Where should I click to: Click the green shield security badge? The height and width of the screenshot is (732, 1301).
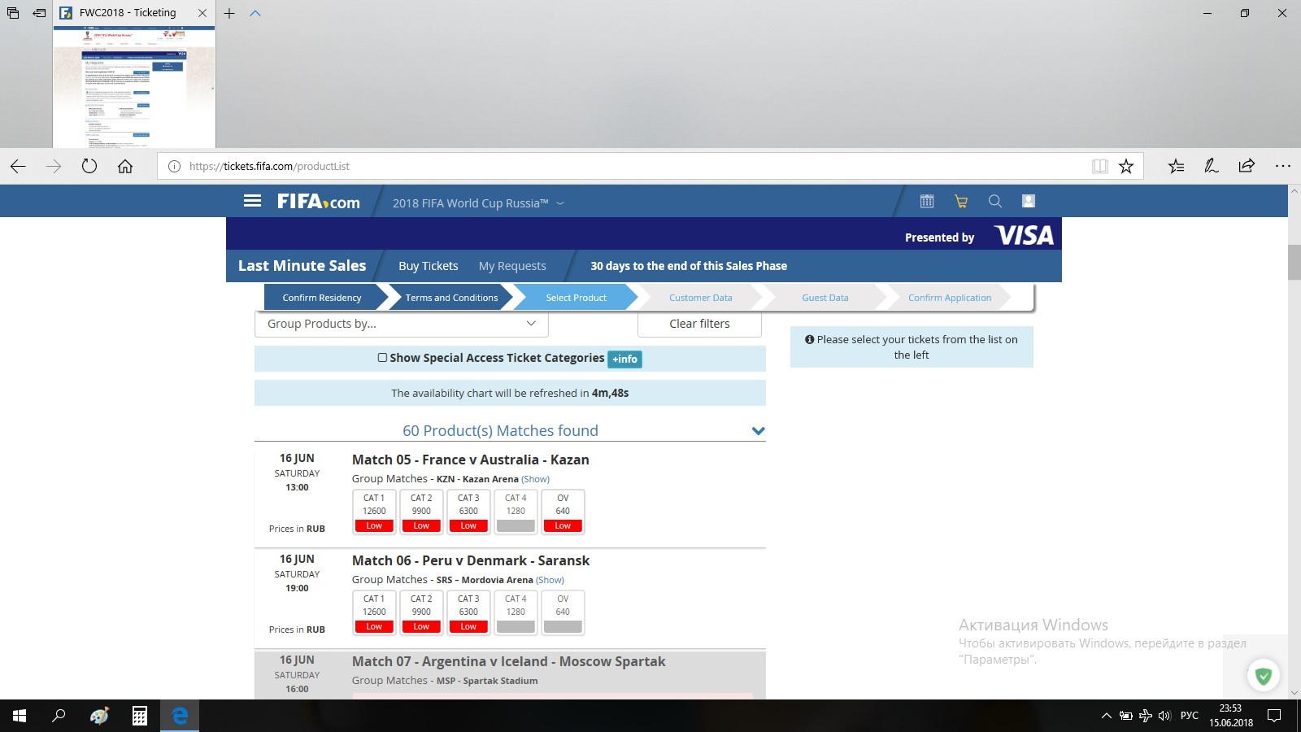1264,675
